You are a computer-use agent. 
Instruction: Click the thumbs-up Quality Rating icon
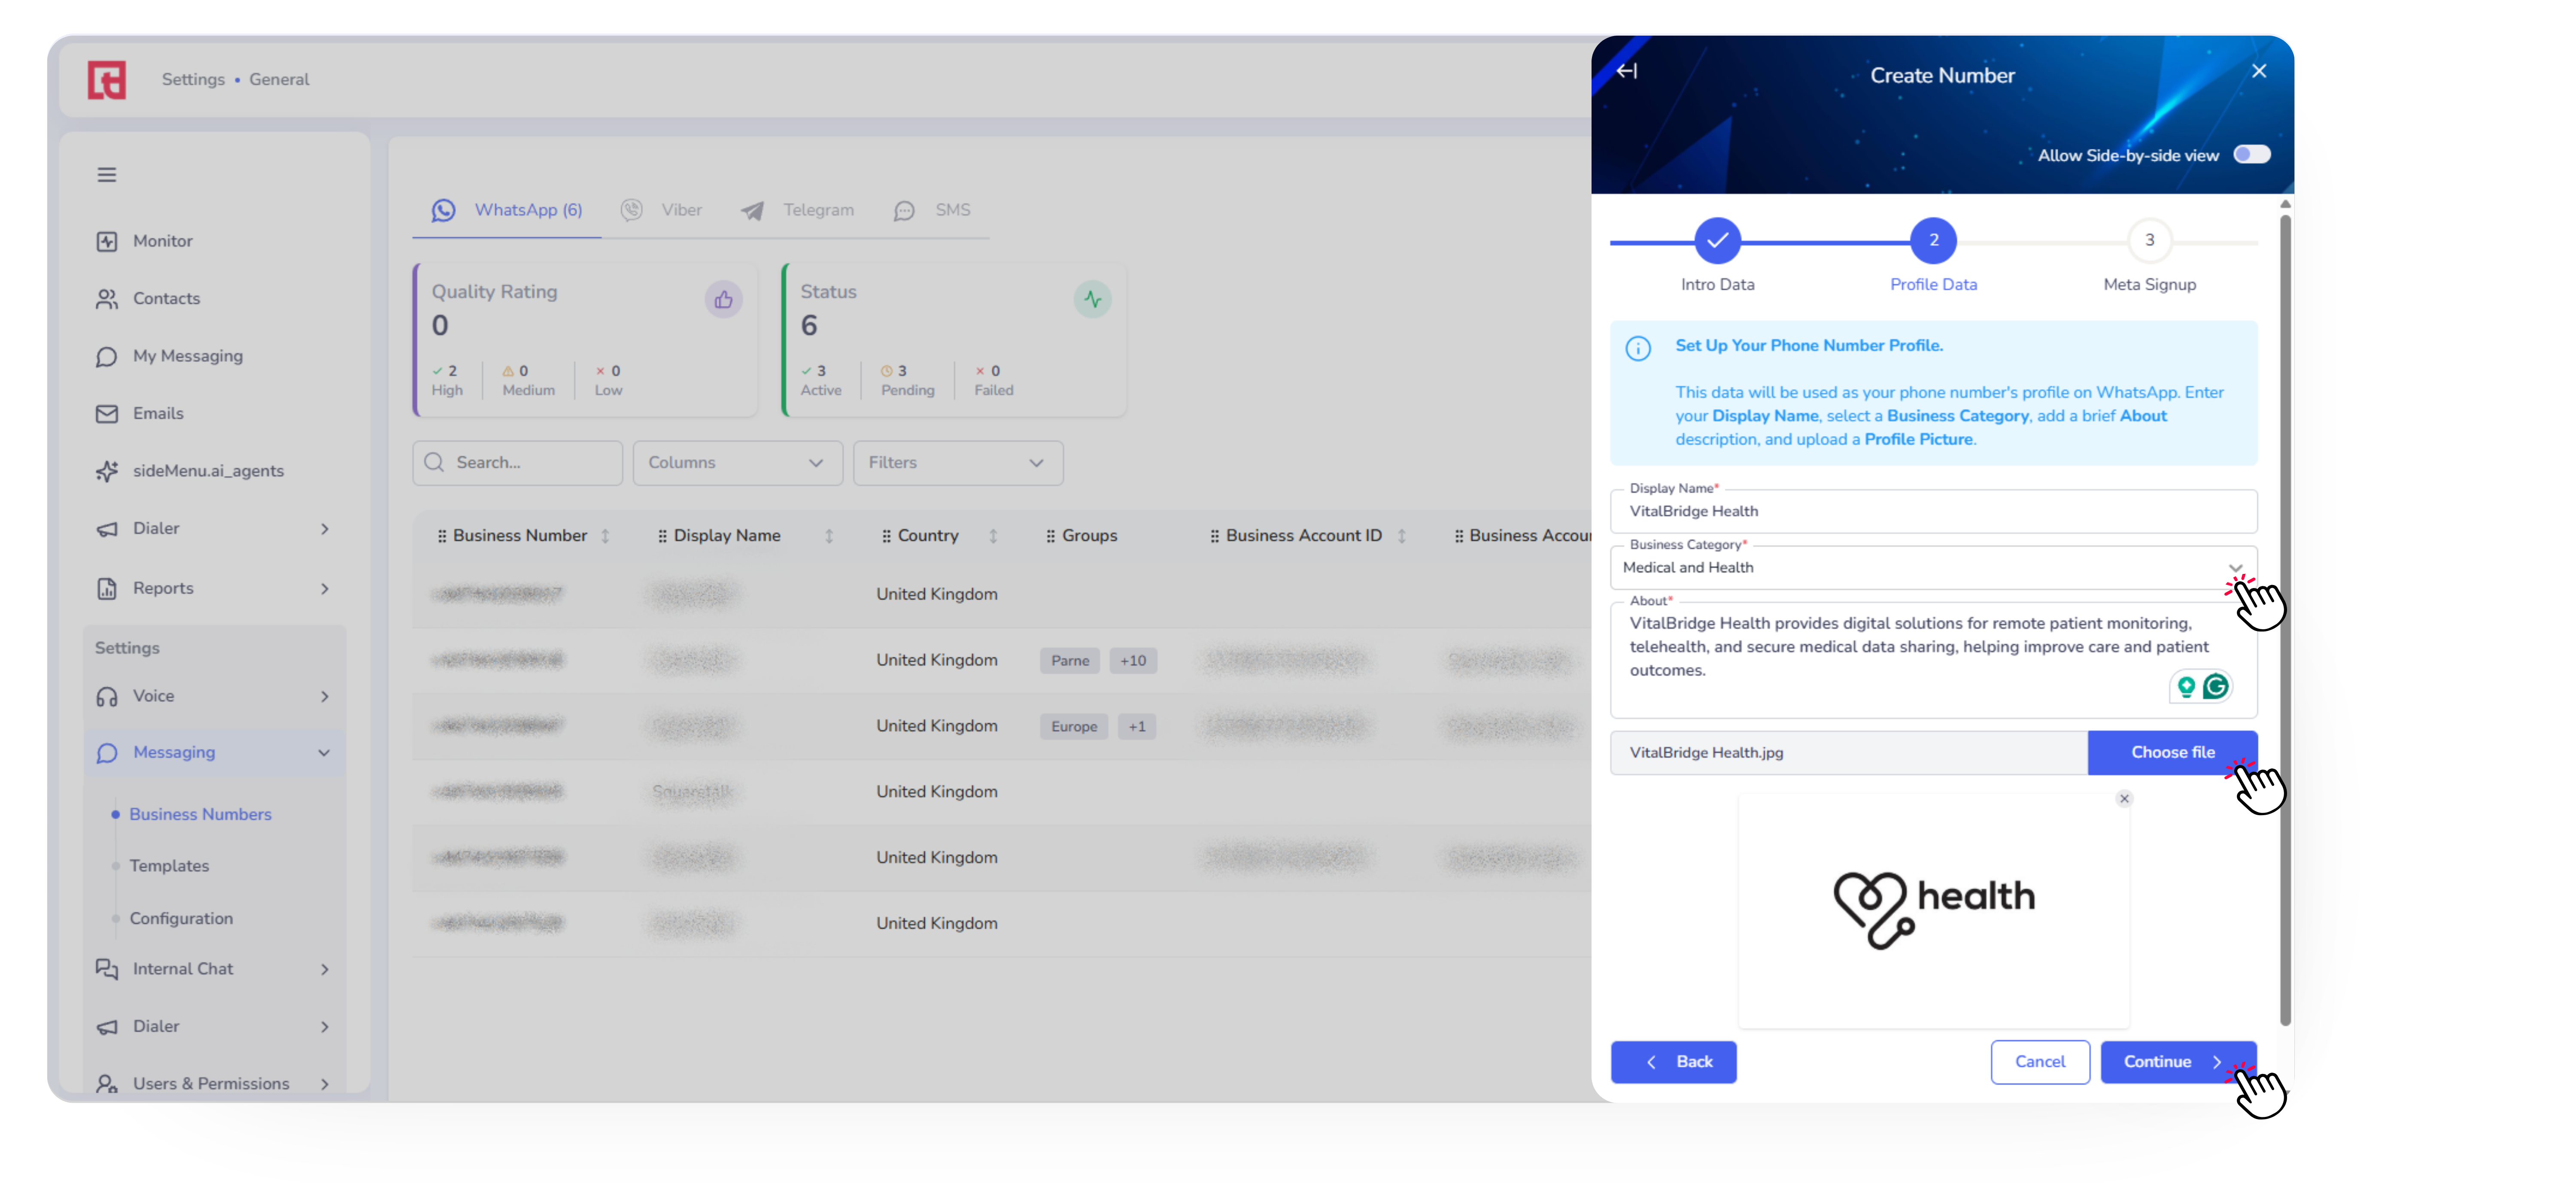[723, 300]
